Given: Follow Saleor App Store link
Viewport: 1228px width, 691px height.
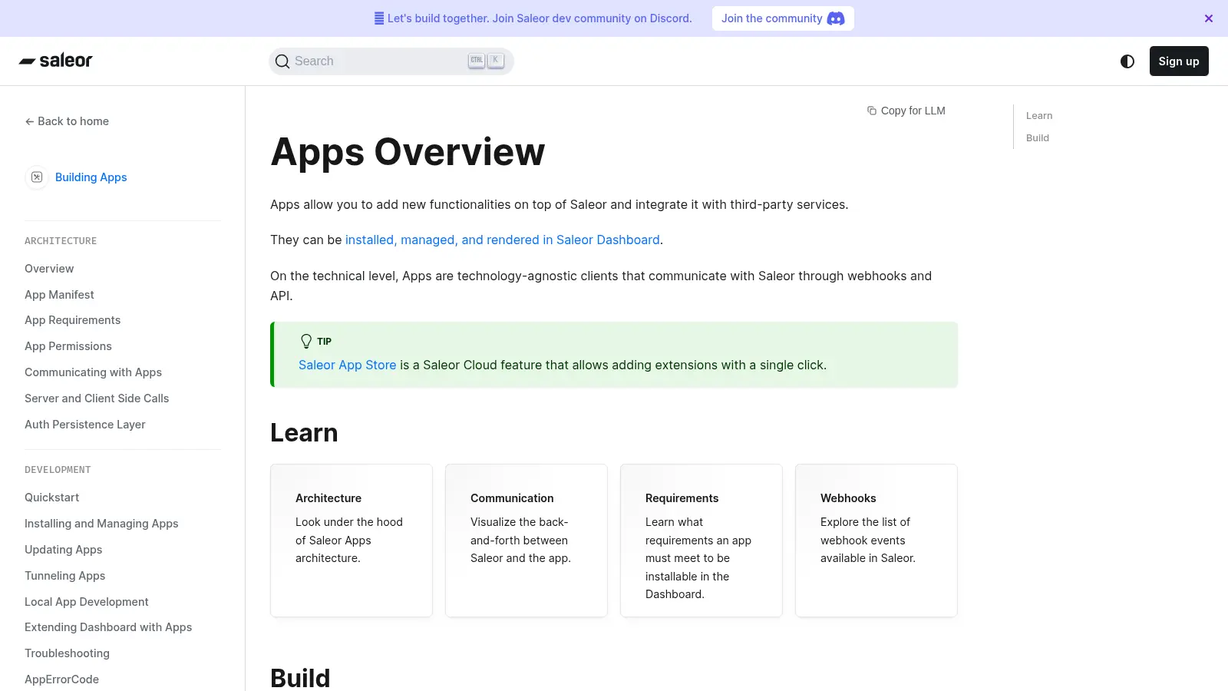Looking at the screenshot, I should (347, 365).
